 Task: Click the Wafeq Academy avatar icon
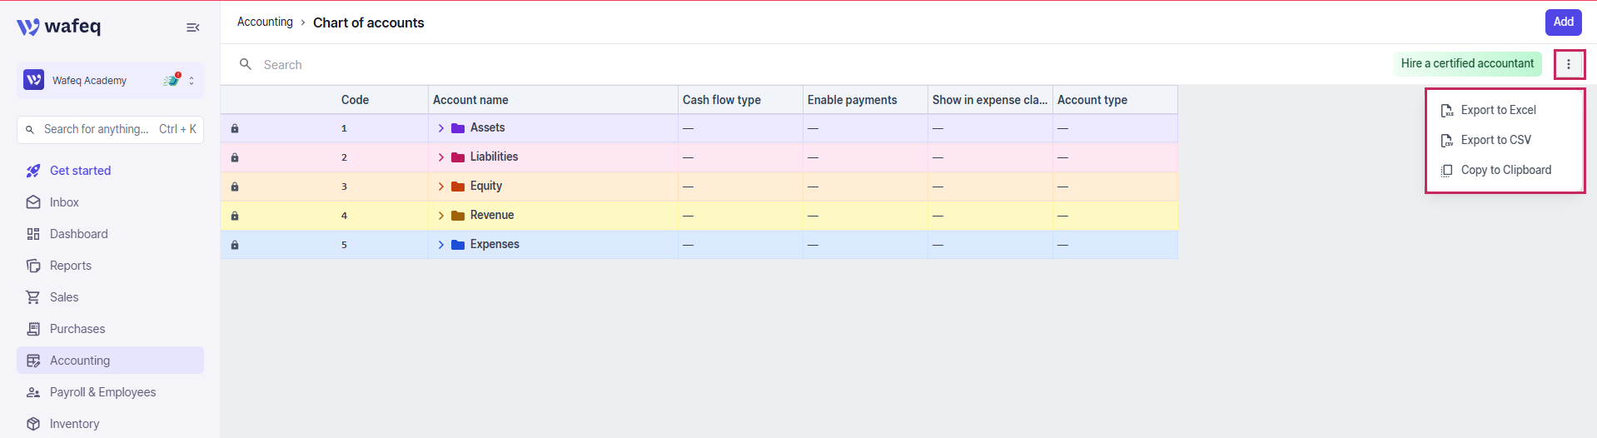(x=33, y=80)
